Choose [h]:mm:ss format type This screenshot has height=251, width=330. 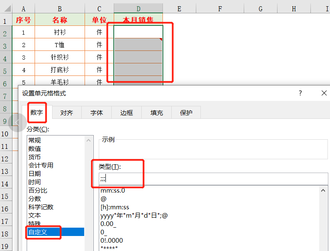[x=209, y=207]
